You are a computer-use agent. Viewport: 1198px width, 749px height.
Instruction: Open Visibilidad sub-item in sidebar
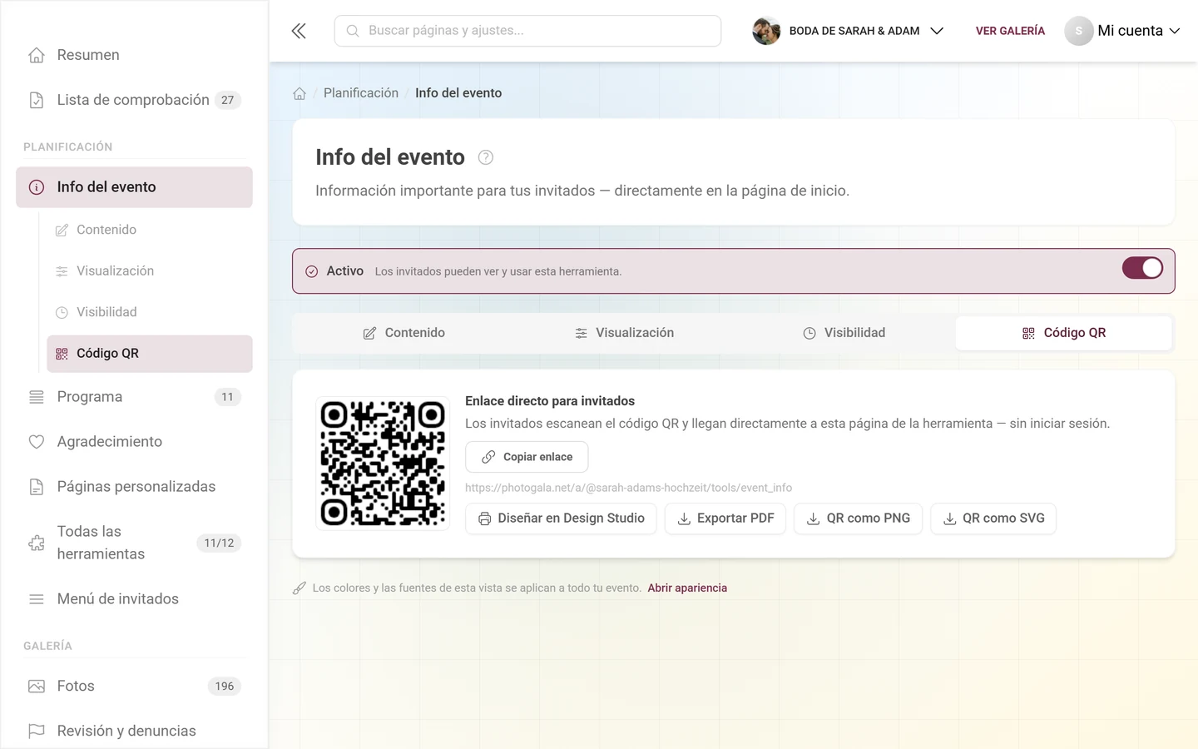pos(150,312)
